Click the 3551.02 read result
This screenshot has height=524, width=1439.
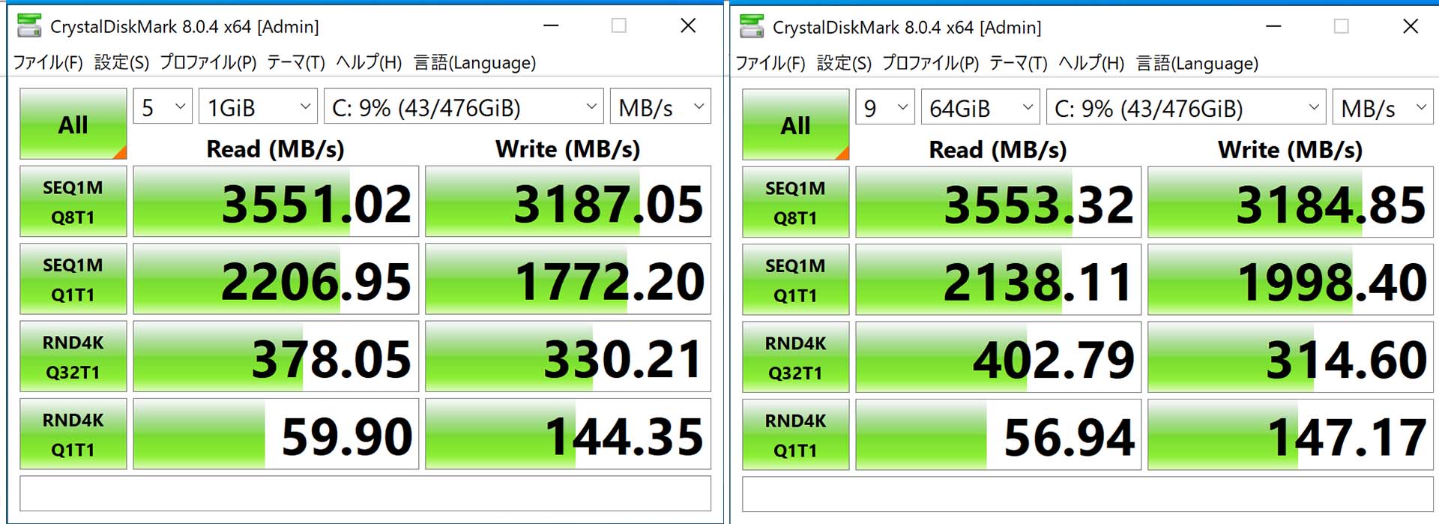(276, 202)
